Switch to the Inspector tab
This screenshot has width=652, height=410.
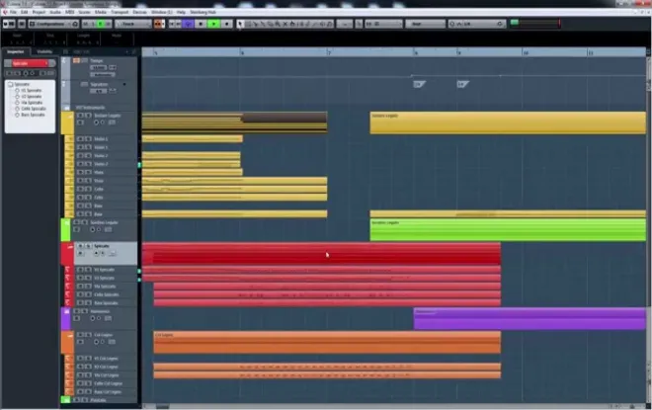pos(16,51)
